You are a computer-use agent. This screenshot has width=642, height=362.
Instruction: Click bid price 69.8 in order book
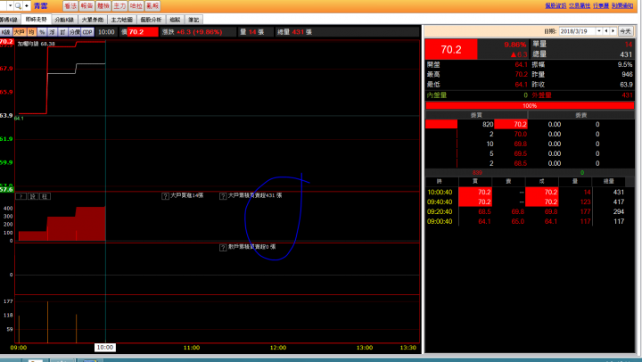click(x=520, y=144)
